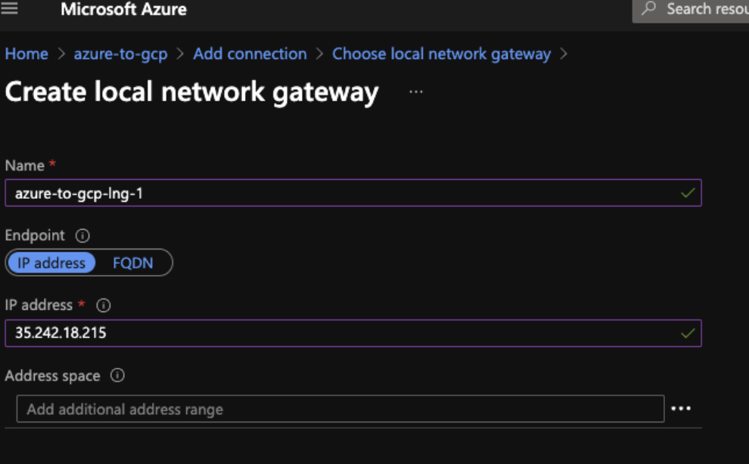
Task: Click the Add additional address range field
Action: point(340,409)
